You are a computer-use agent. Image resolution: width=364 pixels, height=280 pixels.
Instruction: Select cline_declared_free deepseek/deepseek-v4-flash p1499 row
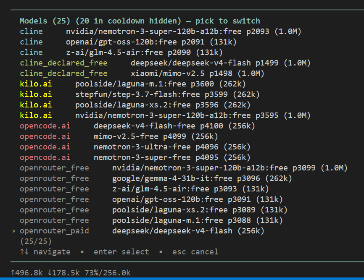[165, 63]
